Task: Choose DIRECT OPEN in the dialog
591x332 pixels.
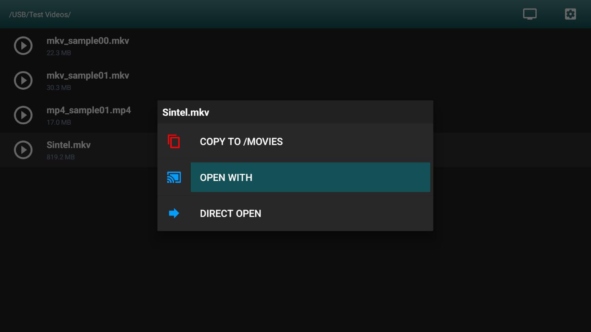Action: 310,213
